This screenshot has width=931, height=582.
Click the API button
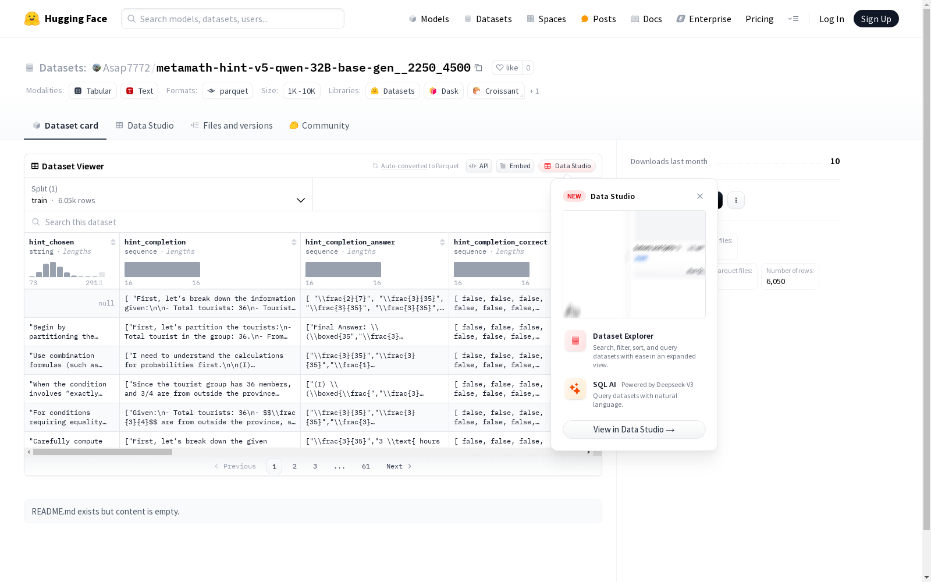pyautogui.click(x=479, y=166)
